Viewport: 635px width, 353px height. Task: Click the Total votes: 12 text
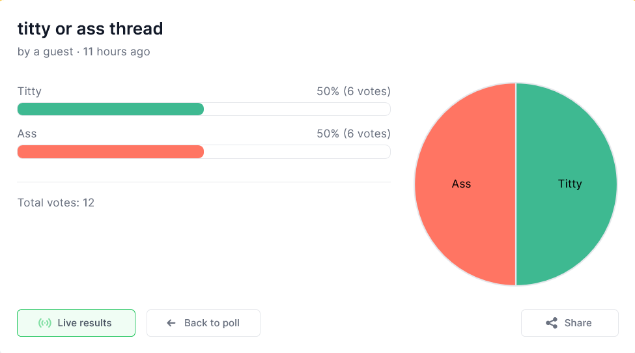coord(56,203)
